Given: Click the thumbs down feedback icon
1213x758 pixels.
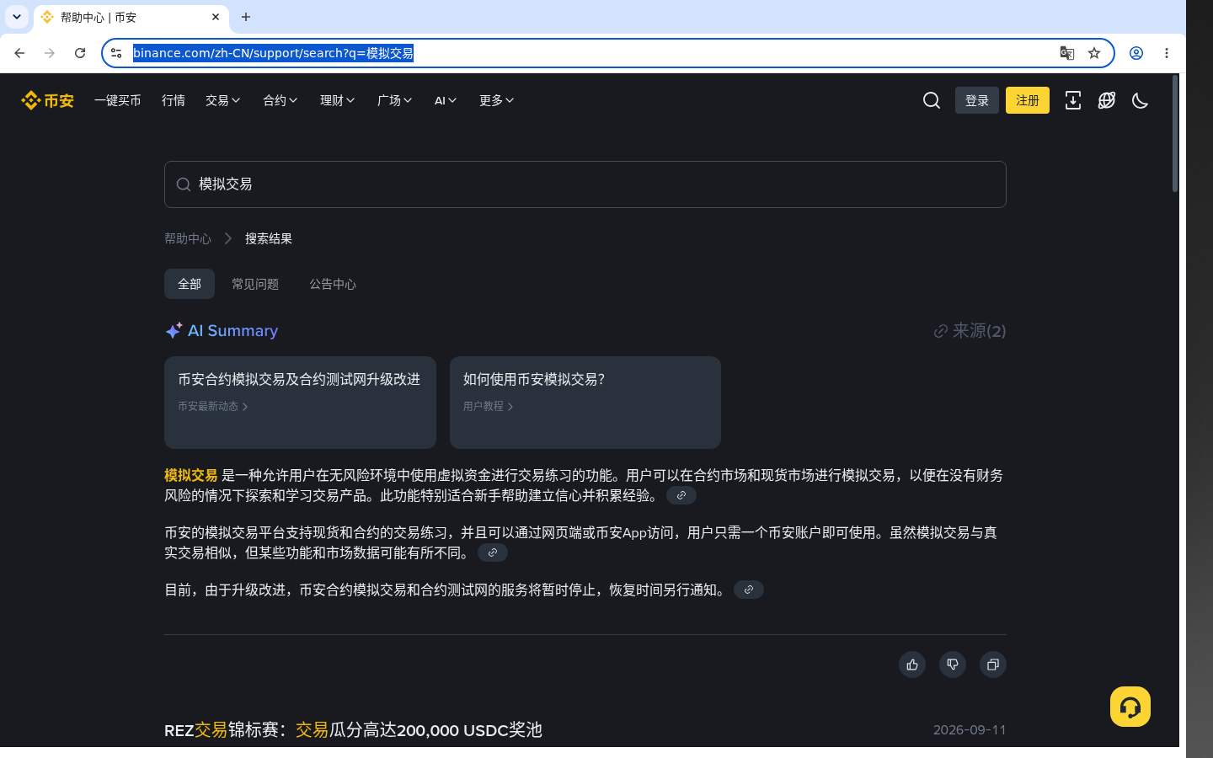Looking at the screenshot, I should click(x=953, y=665).
